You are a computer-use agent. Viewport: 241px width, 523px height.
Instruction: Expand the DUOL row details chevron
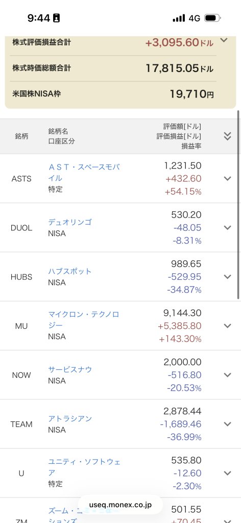click(x=227, y=227)
